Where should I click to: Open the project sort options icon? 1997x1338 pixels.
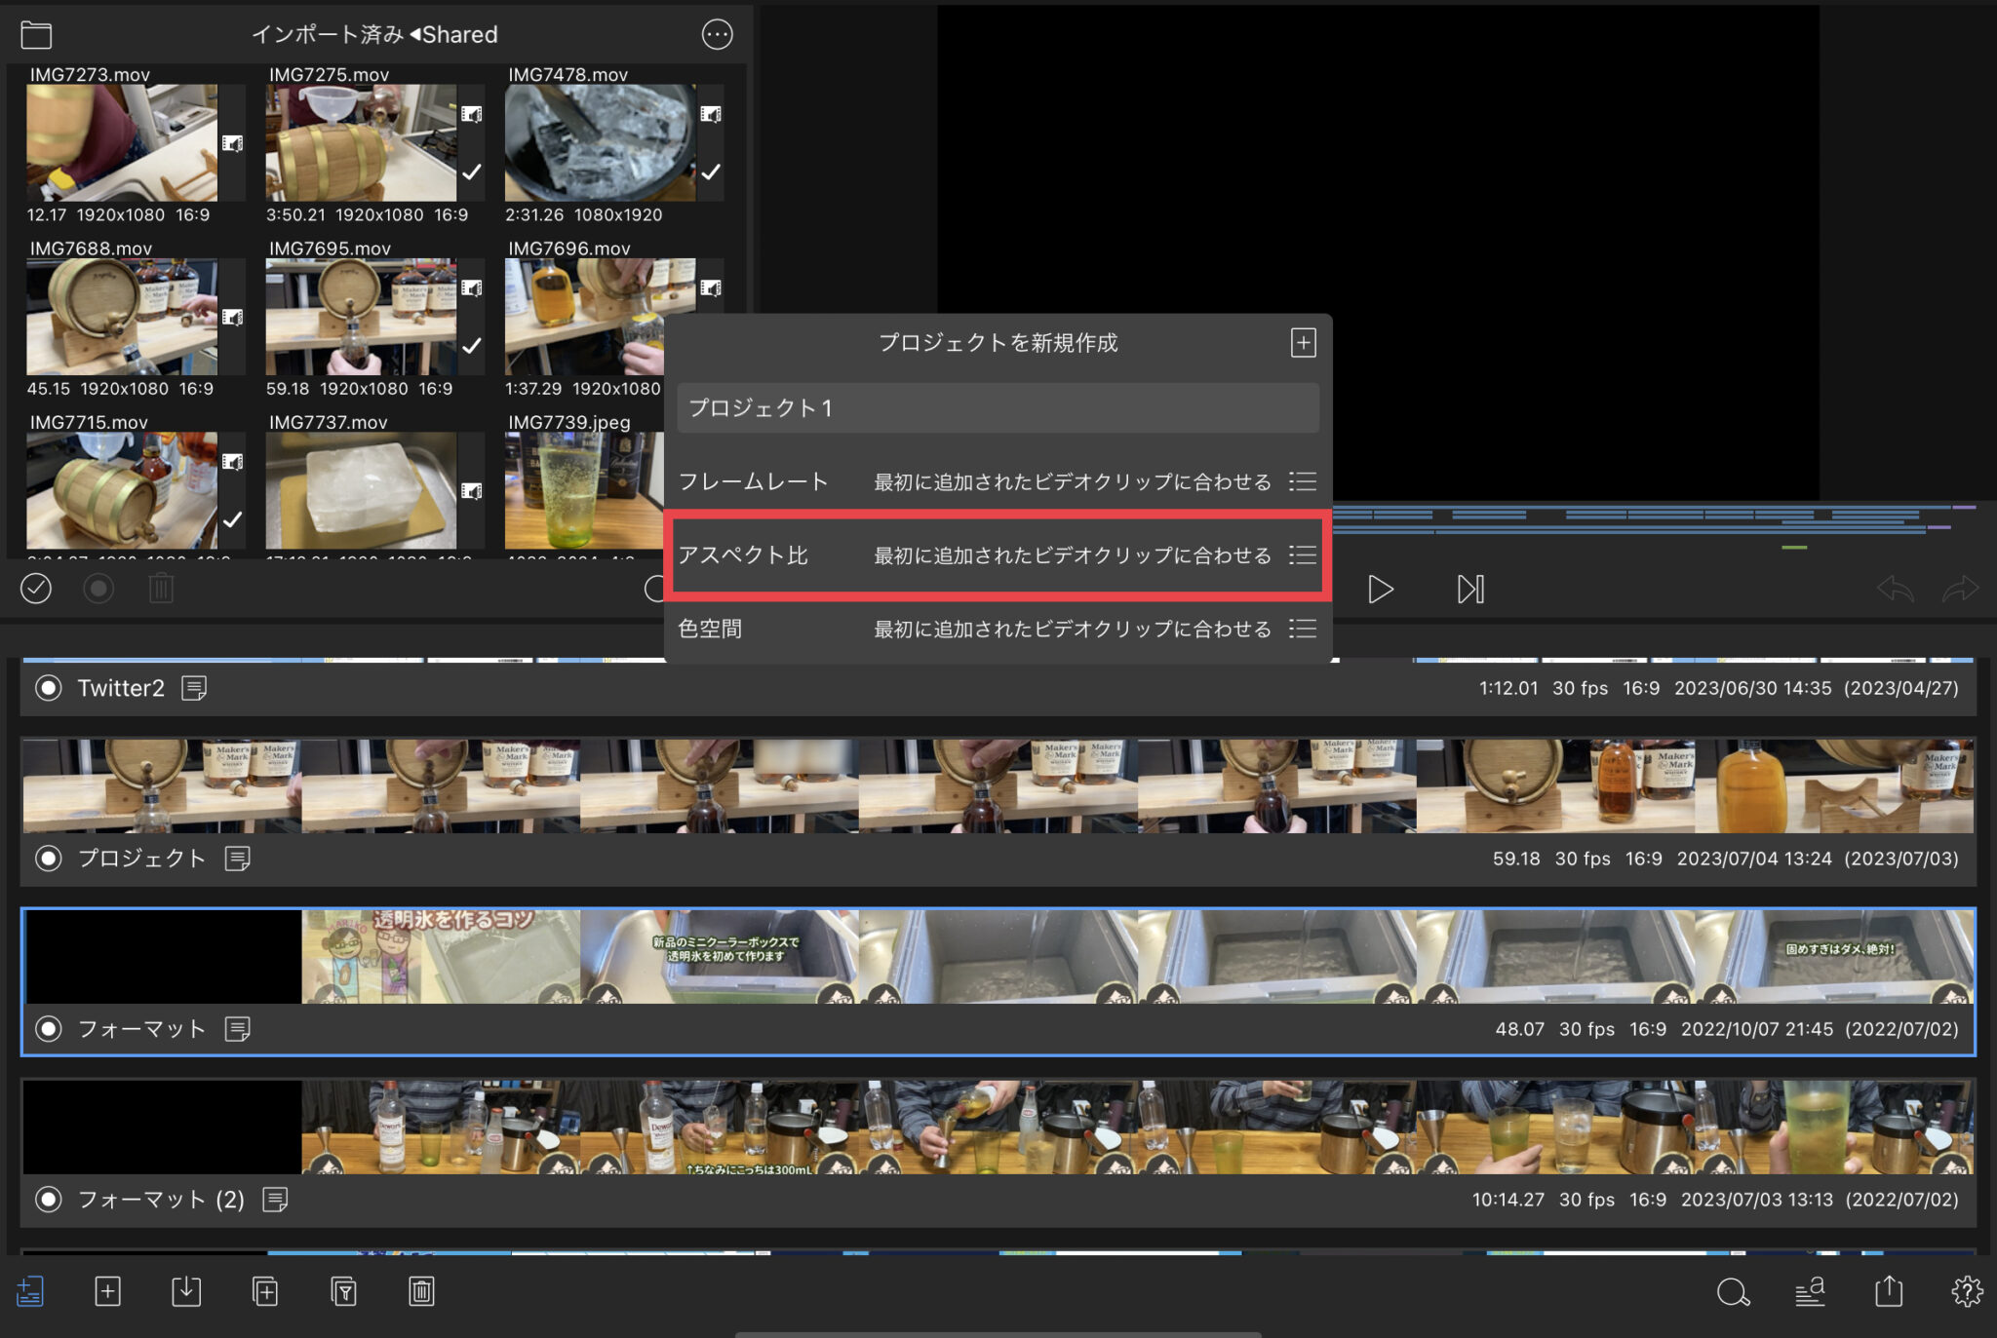1811,1291
